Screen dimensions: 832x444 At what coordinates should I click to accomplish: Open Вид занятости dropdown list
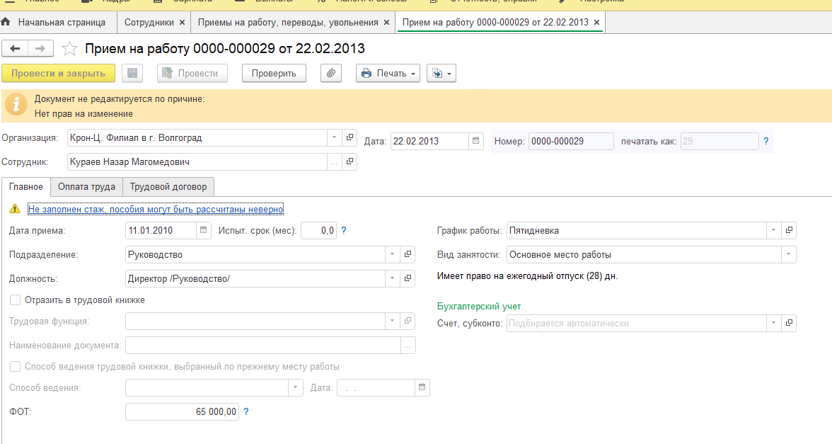(787, 255)
